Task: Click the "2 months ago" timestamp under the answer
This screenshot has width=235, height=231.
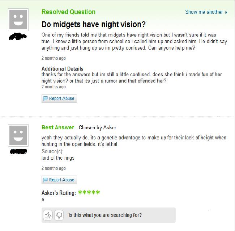Action: pyautogui.click(x=54, y=168)
